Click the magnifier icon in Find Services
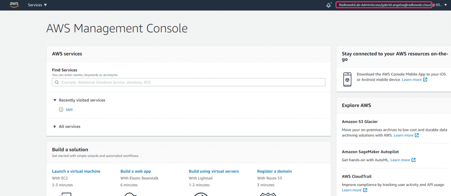Image resolution: width=451 pixels, height=196 pixels. [x=56, y=82]
